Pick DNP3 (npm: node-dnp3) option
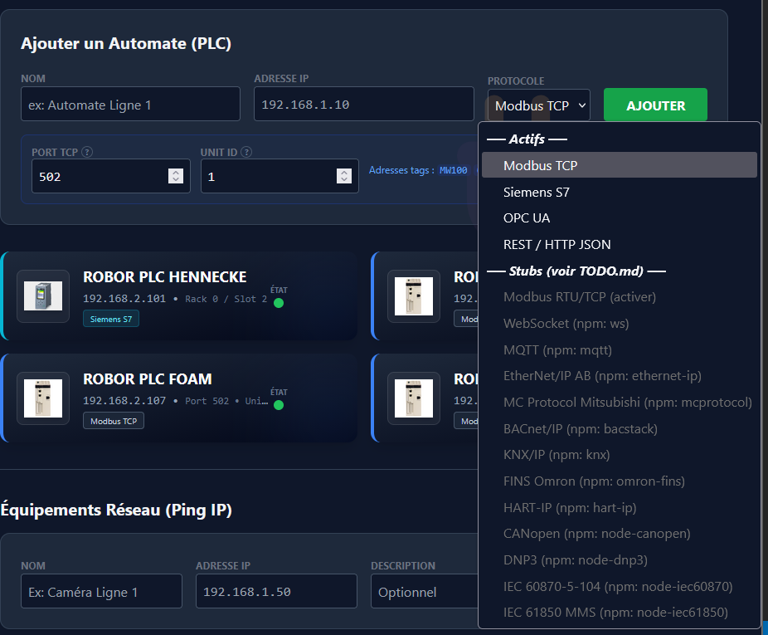This screenshot has height=635, width=768. [619, 560]
